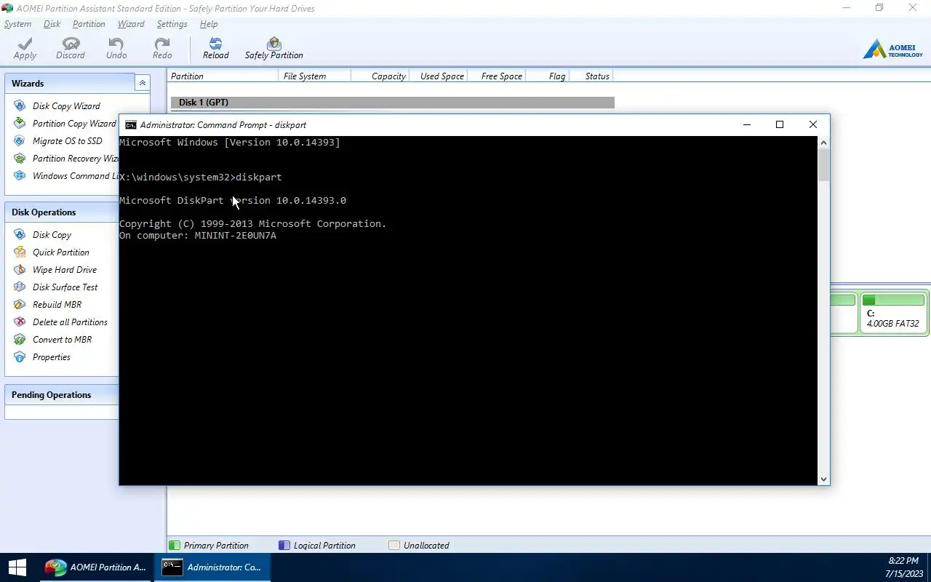Image resolution: width=931 pixels, height=582 pixels.
Task: Run the Disk Surface Test icon
Action: (19, 287)
